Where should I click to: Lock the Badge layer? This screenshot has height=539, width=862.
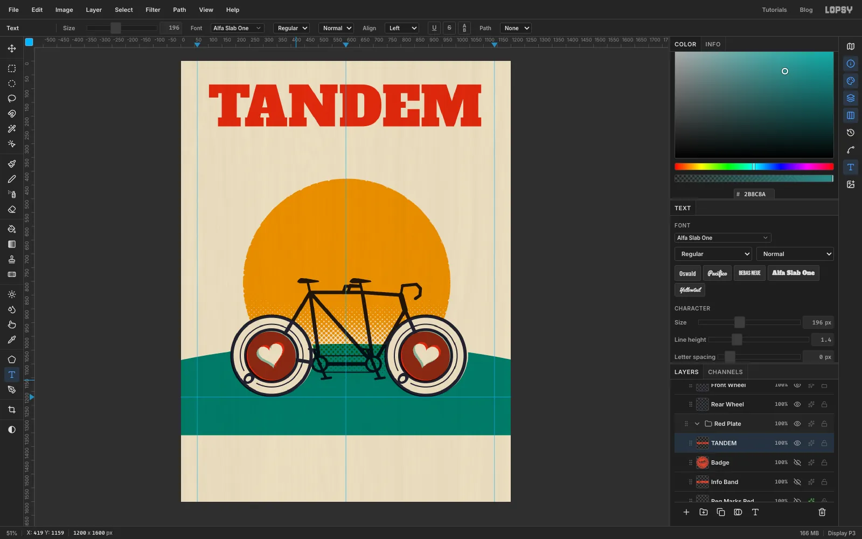[824, 462]
